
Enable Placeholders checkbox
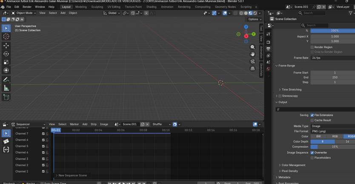tap(312, 158)
